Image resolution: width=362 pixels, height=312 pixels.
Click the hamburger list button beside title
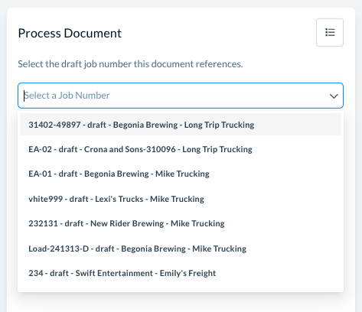click(x=330, y=32)
